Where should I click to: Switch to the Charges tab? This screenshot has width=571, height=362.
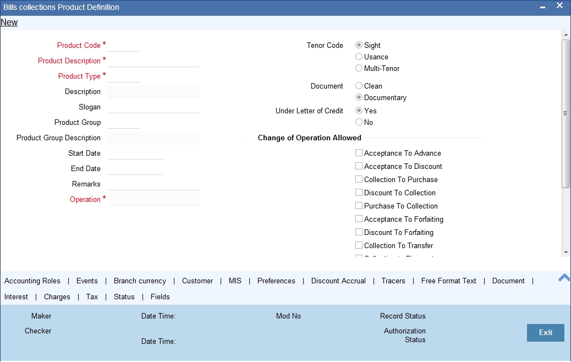(x=57, y=297)
